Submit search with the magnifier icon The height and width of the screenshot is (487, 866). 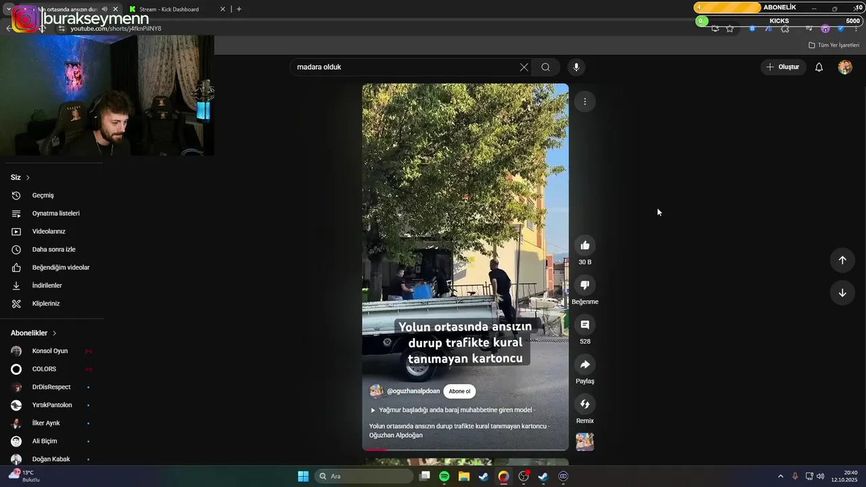pyautogui.click(x=546, y=67)
